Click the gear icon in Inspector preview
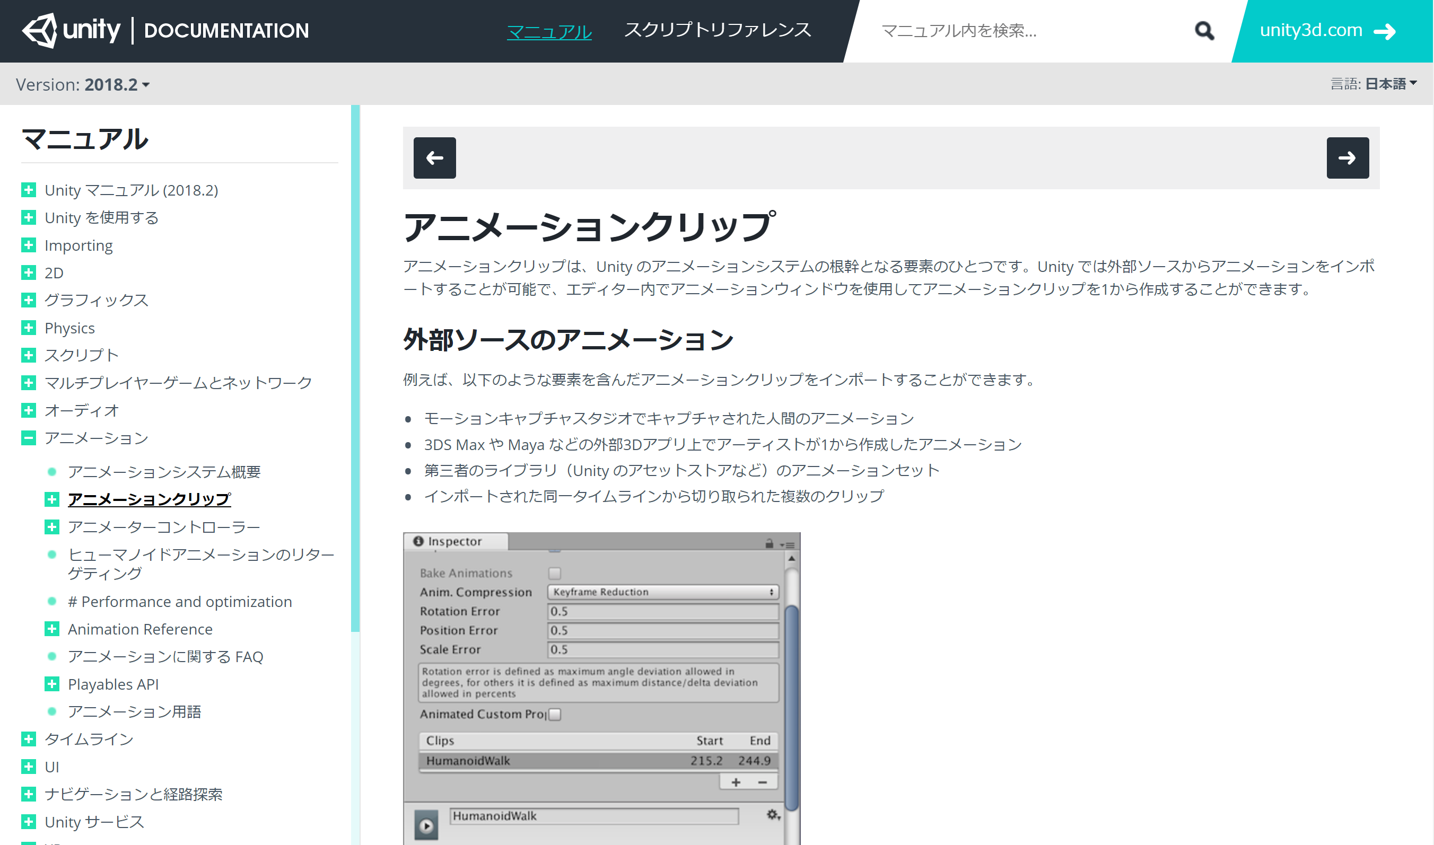Screen dimensions: 1434x845 click(x=772, y=815)
